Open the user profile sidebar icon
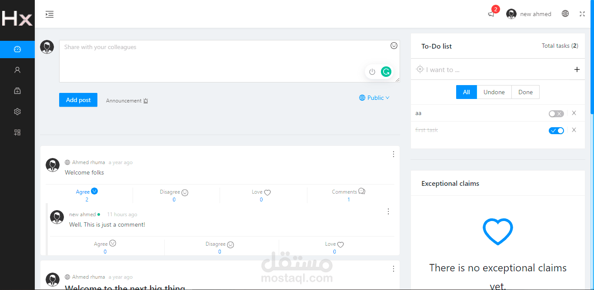The width and height of the screenshot is (594, 290). (x=17, y=70)
